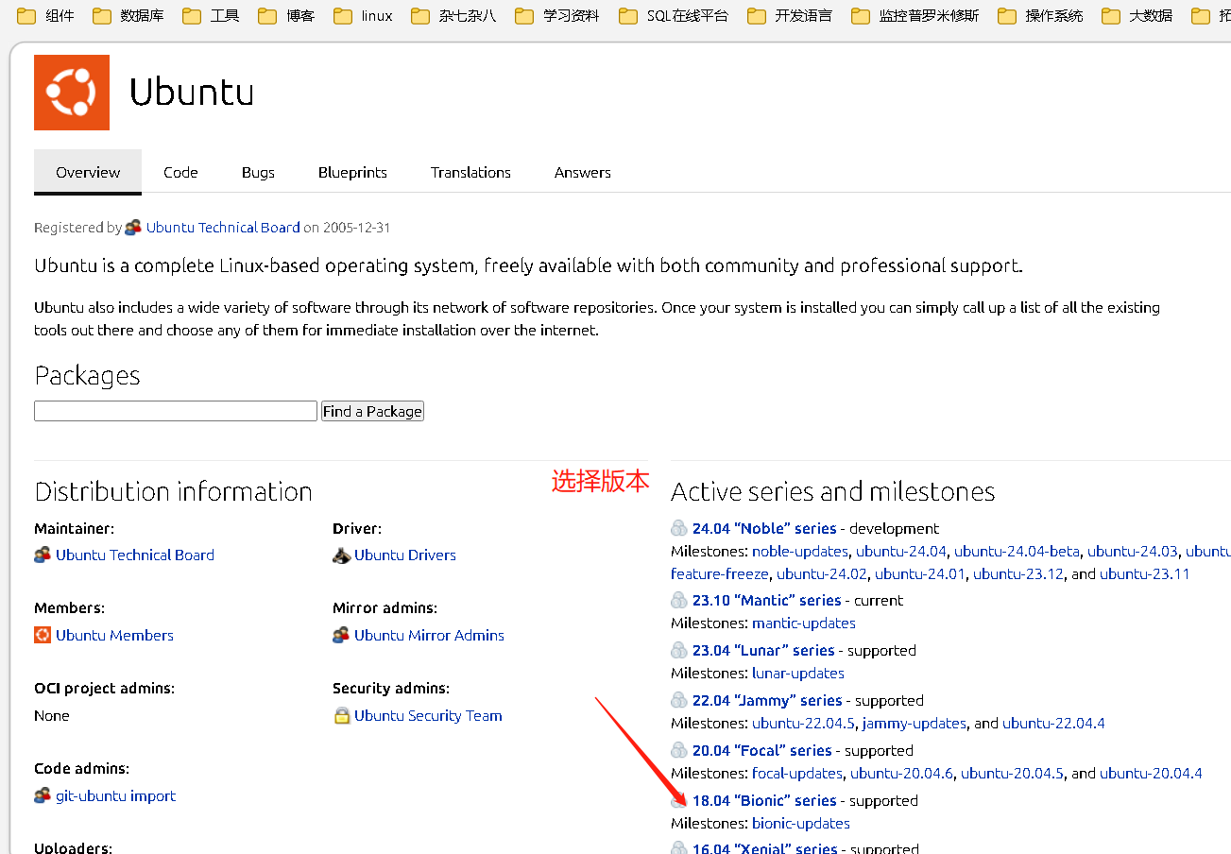This screenshot has height=854, width=1231.
Task: Open the 18.04 "Bionic" series link
Action: (764, 800)
